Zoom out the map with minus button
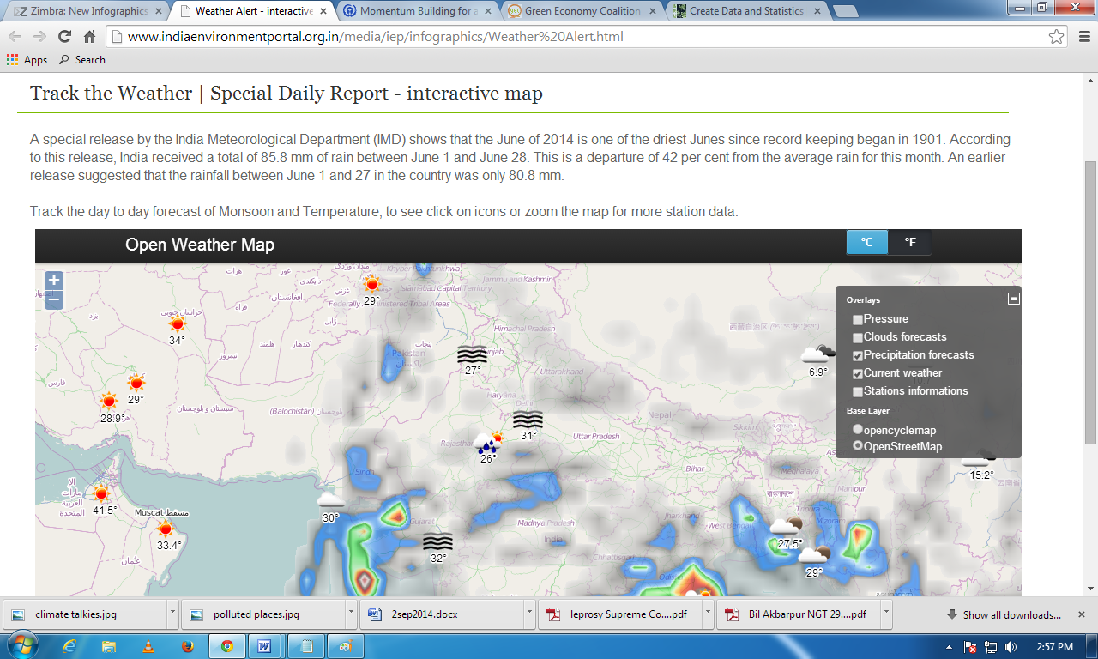The image size is (1098, 659). pos(54,299)
